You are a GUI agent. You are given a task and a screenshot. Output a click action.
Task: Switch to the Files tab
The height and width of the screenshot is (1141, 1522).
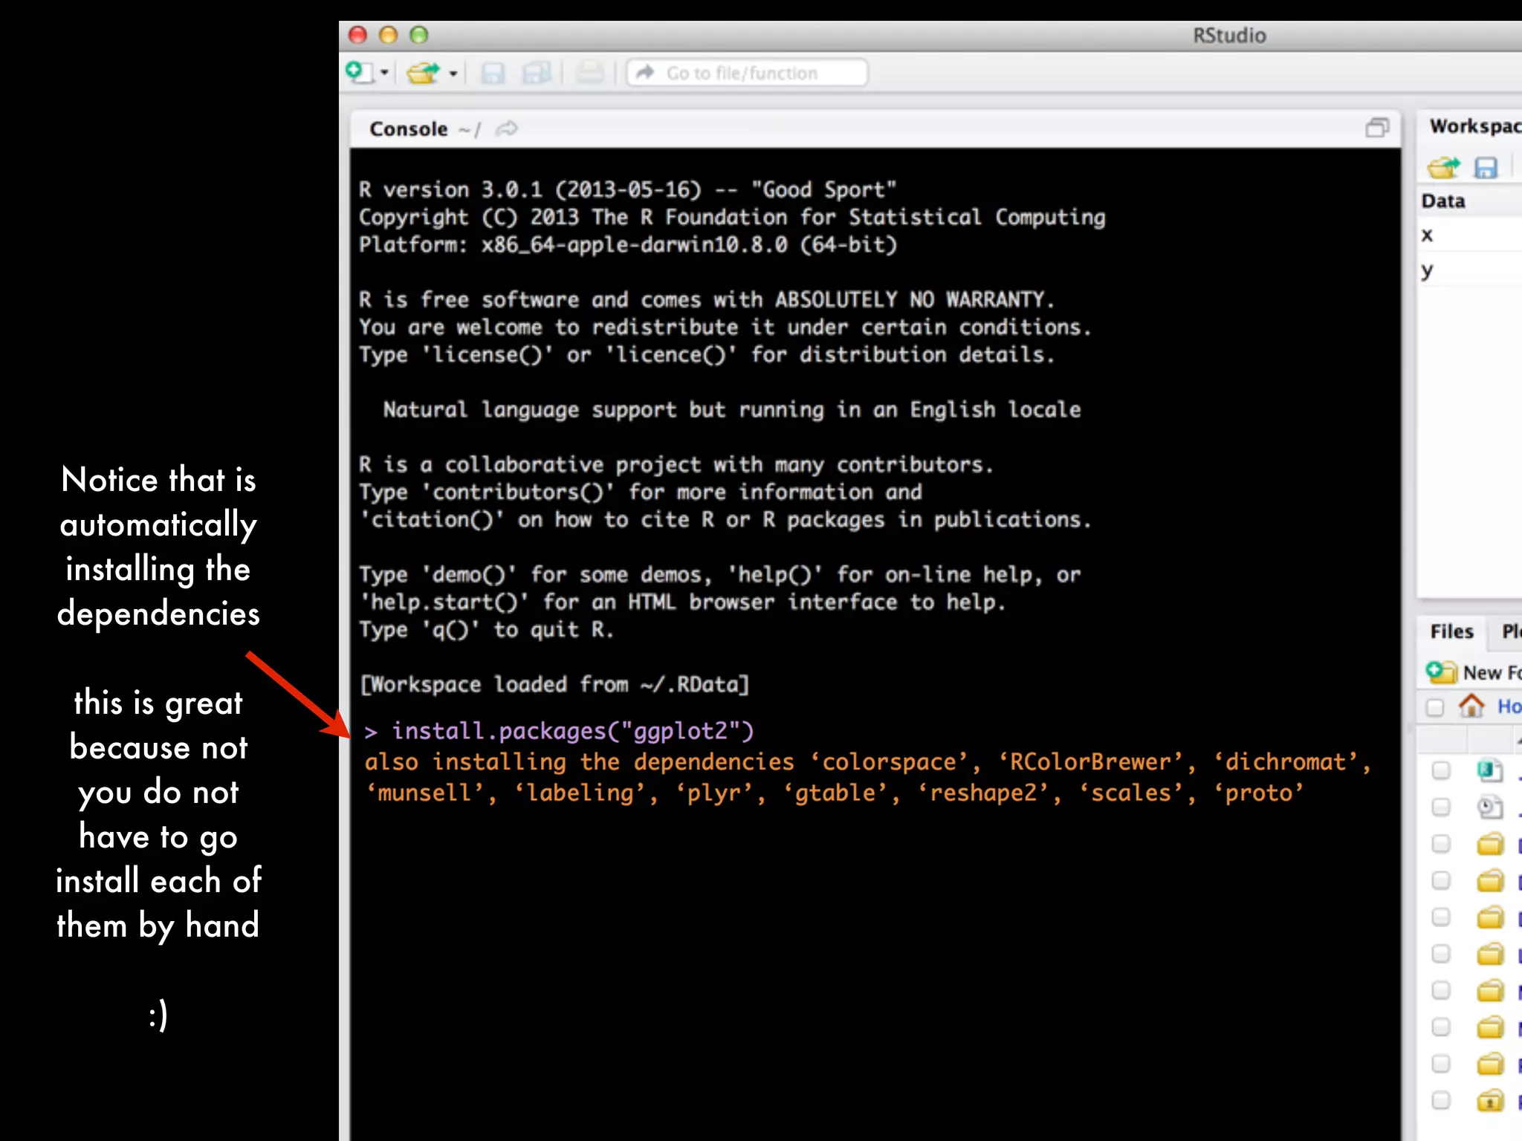1451,631
